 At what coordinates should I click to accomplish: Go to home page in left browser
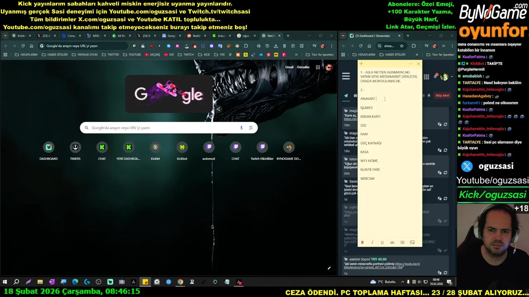coord(31,46)
